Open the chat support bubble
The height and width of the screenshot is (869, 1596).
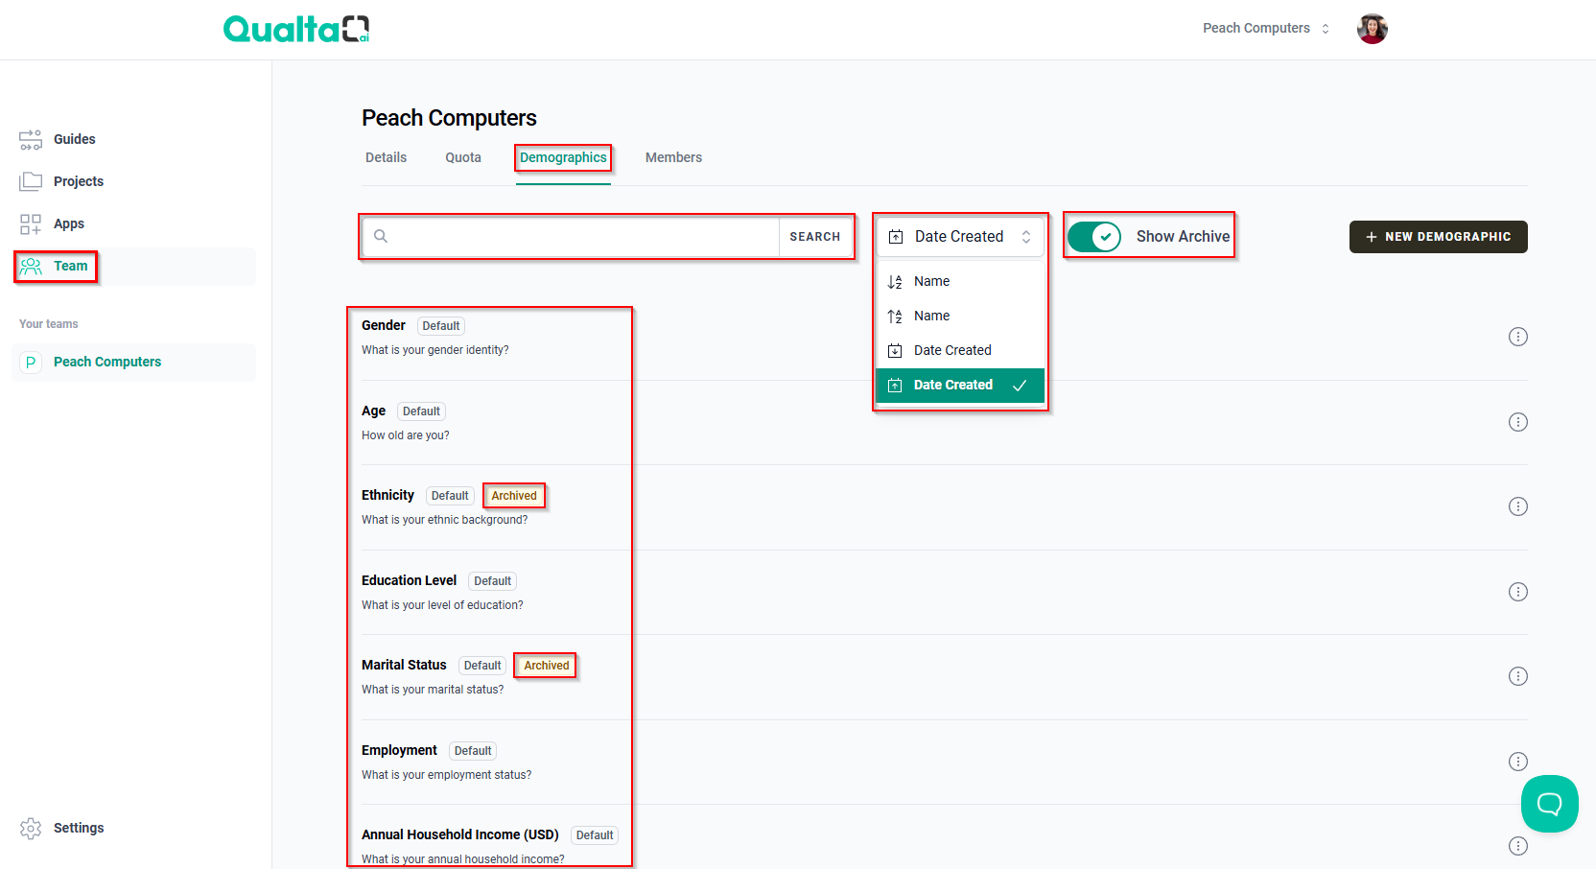[x=1549, y=804]
